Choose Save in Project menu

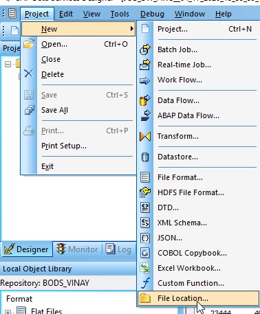pos(78,95)
